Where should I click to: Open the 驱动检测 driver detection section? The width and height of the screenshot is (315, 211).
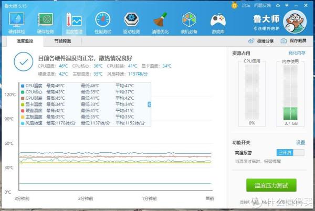coord(131,23)
